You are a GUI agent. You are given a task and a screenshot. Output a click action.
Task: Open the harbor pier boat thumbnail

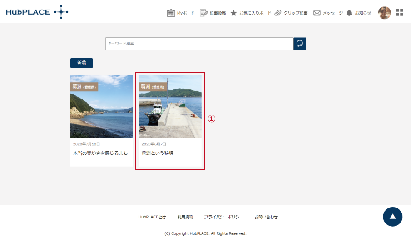tap(170, 106)
